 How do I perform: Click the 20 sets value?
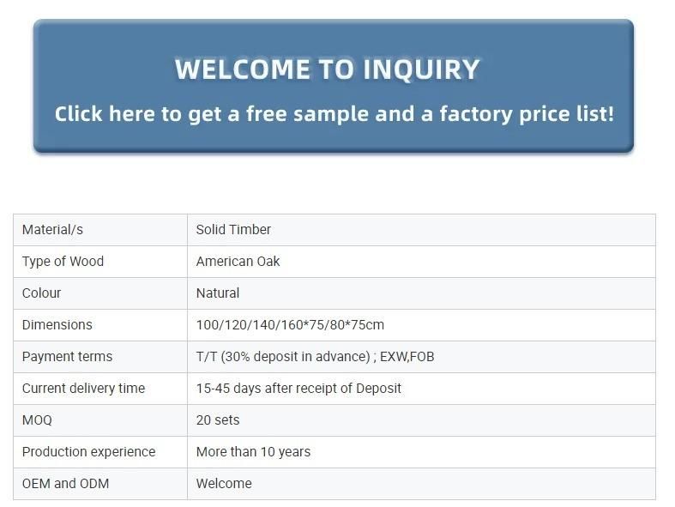point(218,420)
